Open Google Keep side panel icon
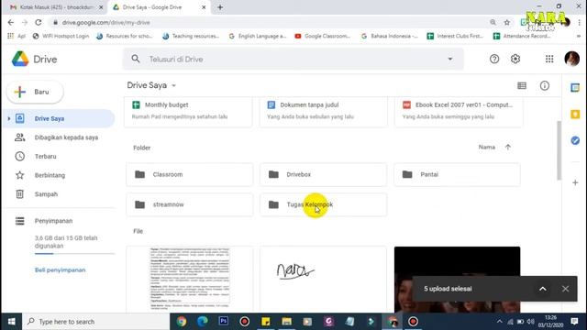The height and width of the screenshot is (330, 587). click(x=575, y=114)
